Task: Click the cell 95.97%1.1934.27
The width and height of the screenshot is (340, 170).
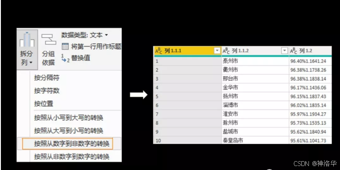Action: click(311, 114)
